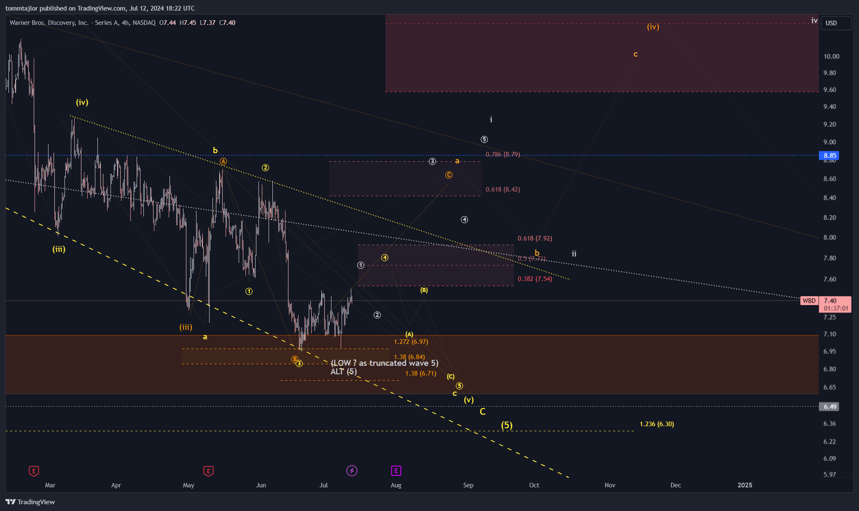Select the orange circled A wave label
Image resolution: width=859 pixels, height=511 pixels.
223,162
